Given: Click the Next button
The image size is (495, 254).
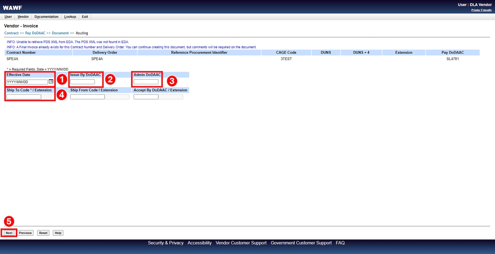Looking at the screenshot, I should (x=9, y=233).
